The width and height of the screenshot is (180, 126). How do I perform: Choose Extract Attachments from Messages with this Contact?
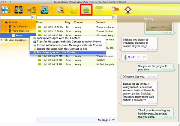coord(67,45)
